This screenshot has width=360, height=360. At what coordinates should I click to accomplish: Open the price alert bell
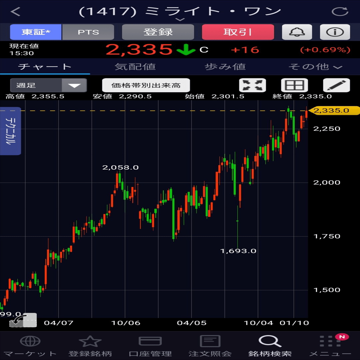point(297,32)
